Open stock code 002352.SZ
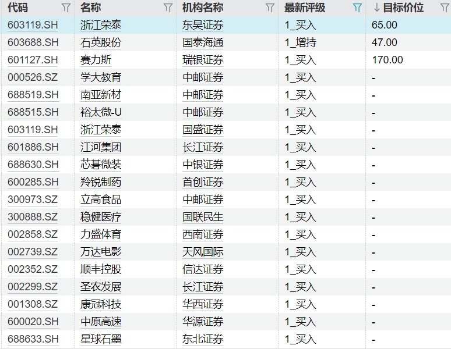Image resolution: width=451 pixels, height=349 pixels. [x=33, y=269]
